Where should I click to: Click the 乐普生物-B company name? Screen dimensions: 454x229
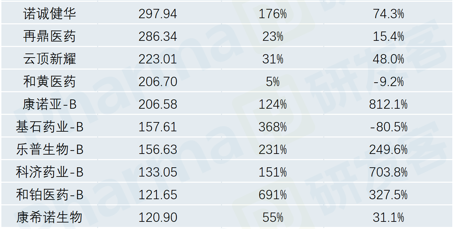point(49,149)
